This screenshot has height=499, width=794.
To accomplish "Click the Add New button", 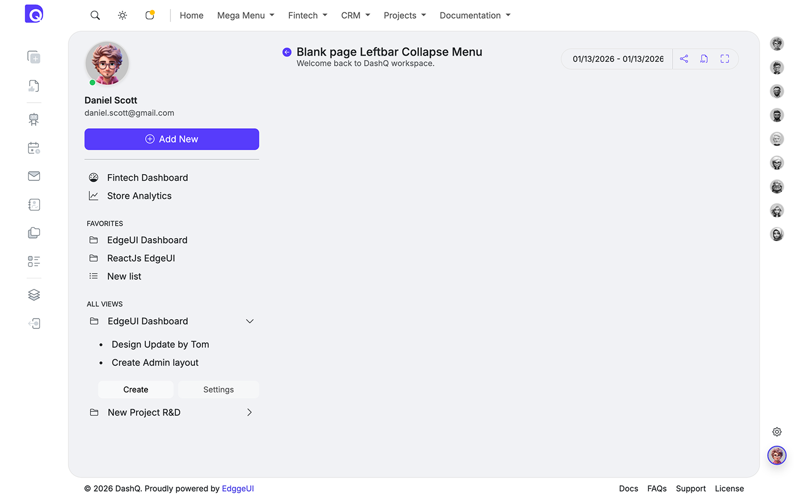I will 172,139.
